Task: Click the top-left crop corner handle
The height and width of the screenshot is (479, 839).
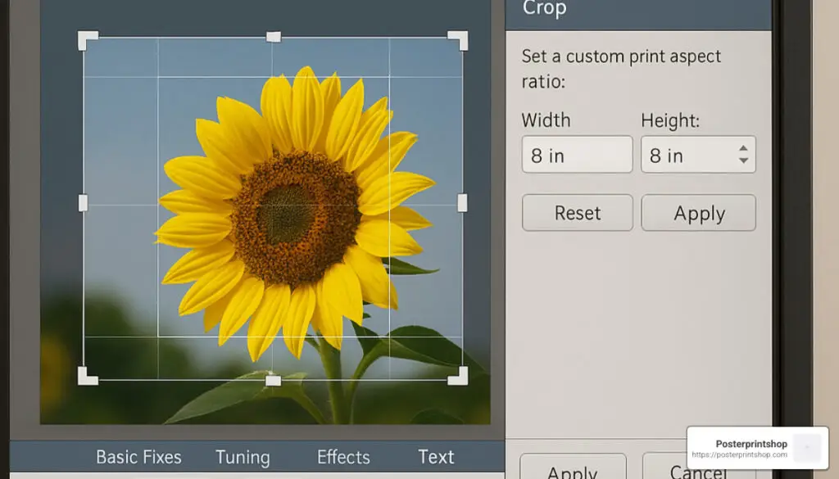Action: pos(87,40)
